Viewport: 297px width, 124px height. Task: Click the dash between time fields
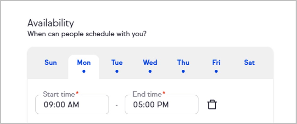[117, 105]
